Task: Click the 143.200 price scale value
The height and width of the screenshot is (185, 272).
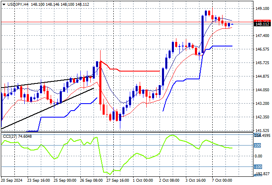Action: tap(262, 103)
